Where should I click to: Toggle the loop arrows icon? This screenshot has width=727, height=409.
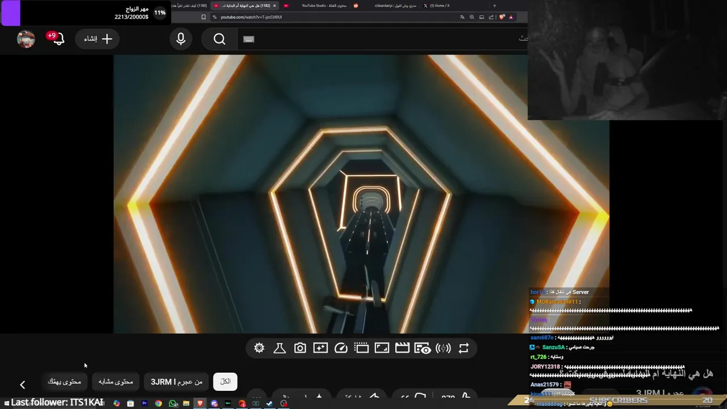coord(463,348)
